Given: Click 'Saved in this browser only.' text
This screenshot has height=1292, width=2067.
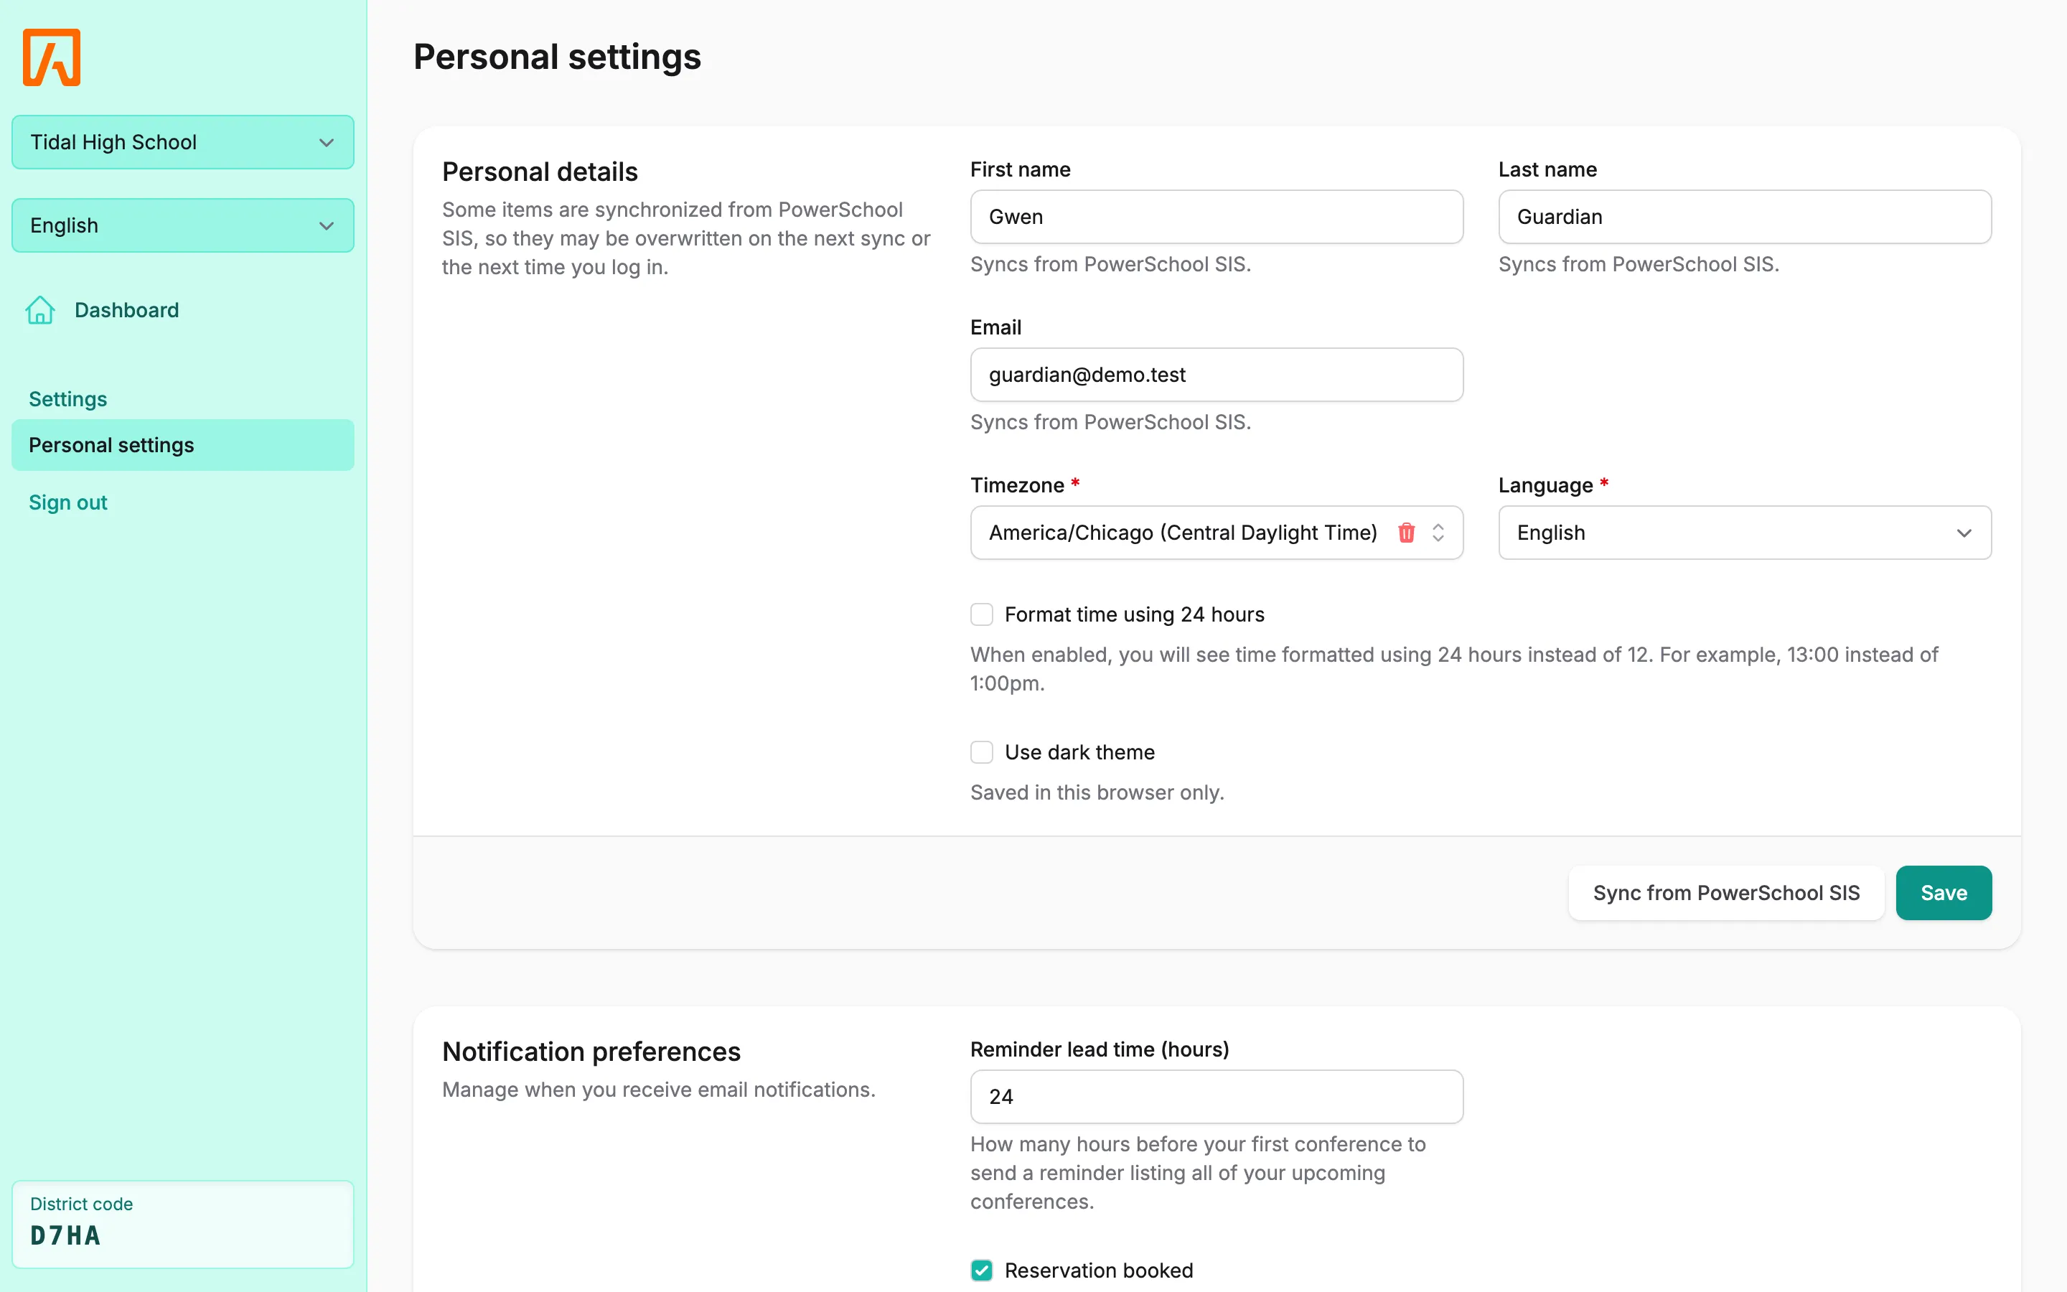Looking at the screenshot, I should click(x=1097, y=792).
